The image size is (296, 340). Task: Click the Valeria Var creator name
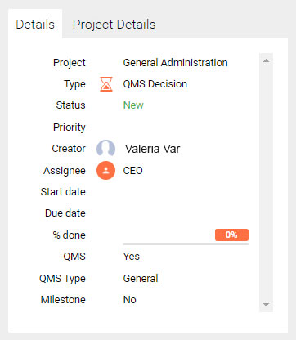click(x=152, y=149)
